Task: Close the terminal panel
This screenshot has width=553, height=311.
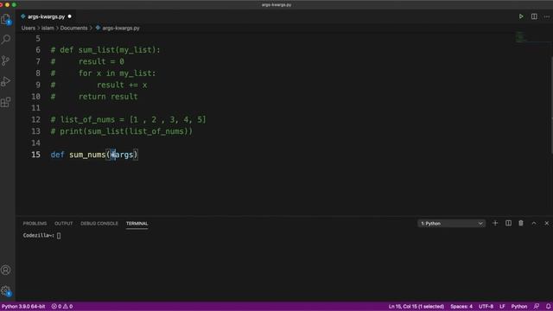Action: (547, 223)
